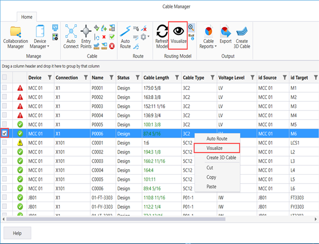This screenshot has width=319, height=244.
Task: Click the Cable Length column header
Action: [x=156, y=78]
